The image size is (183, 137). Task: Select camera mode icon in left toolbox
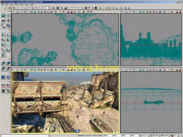click(x=3, y=15)
